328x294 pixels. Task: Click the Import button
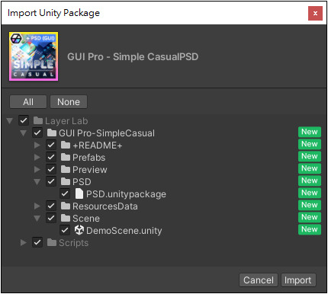coord(298,280)
